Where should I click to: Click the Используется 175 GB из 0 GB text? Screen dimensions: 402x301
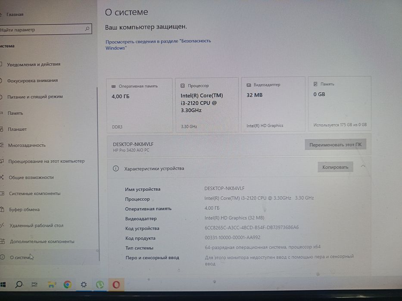point(340,125)
